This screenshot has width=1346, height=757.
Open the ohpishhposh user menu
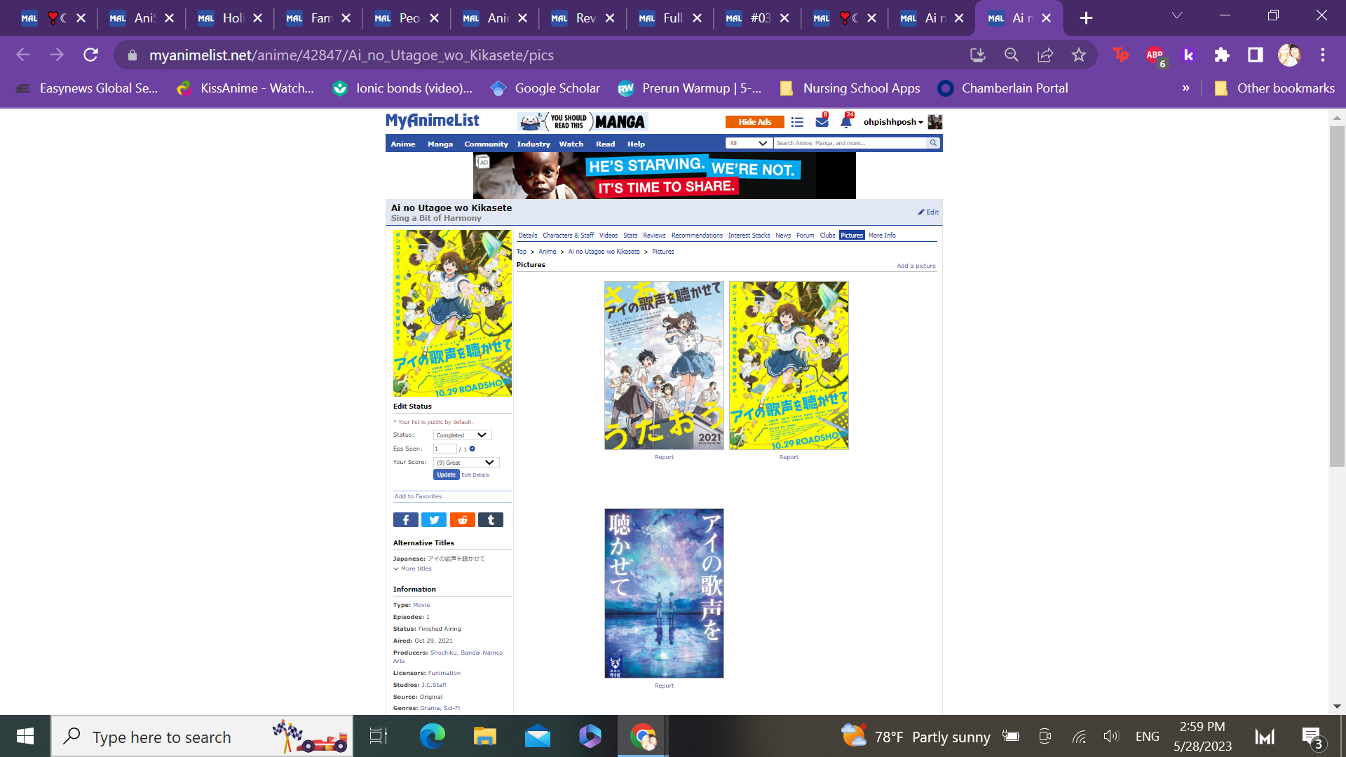click(892, 122)
